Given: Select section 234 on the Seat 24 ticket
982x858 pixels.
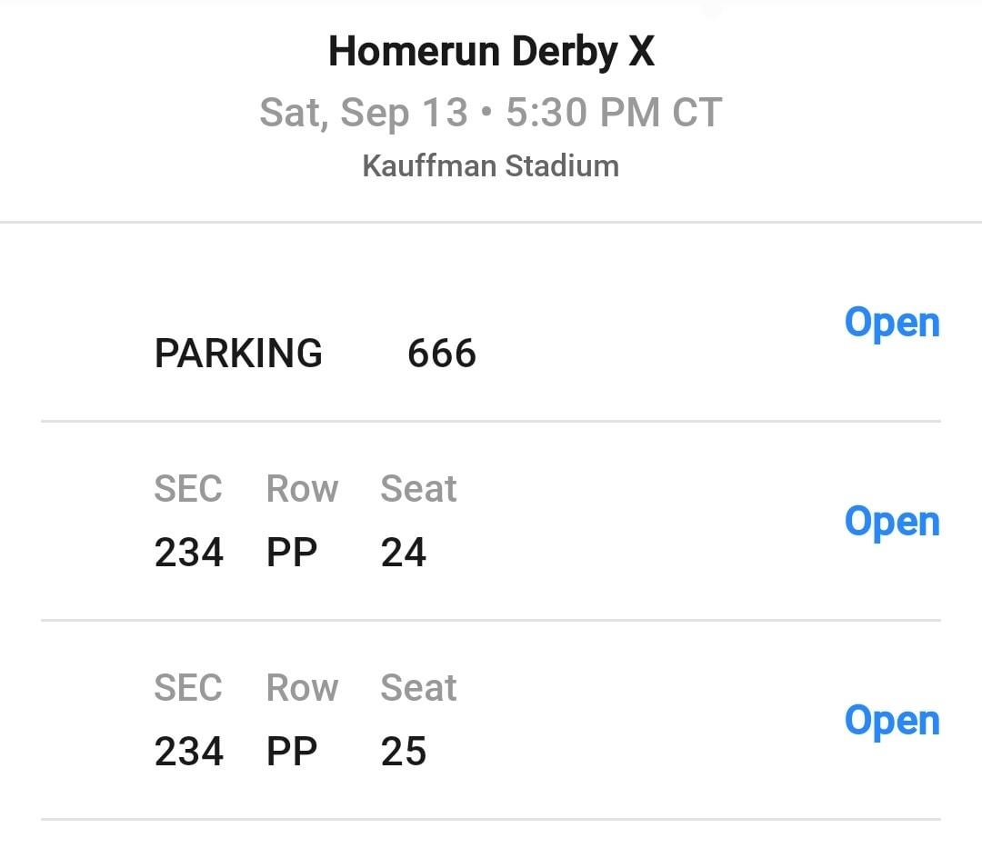Looking at the screenshot, I should click(188, 552).
